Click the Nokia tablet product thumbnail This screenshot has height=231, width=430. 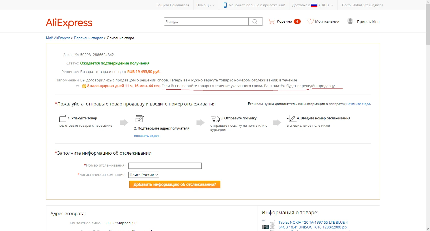[x=268, y=225]
